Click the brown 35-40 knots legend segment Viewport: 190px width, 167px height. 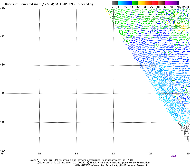[162, 3]
